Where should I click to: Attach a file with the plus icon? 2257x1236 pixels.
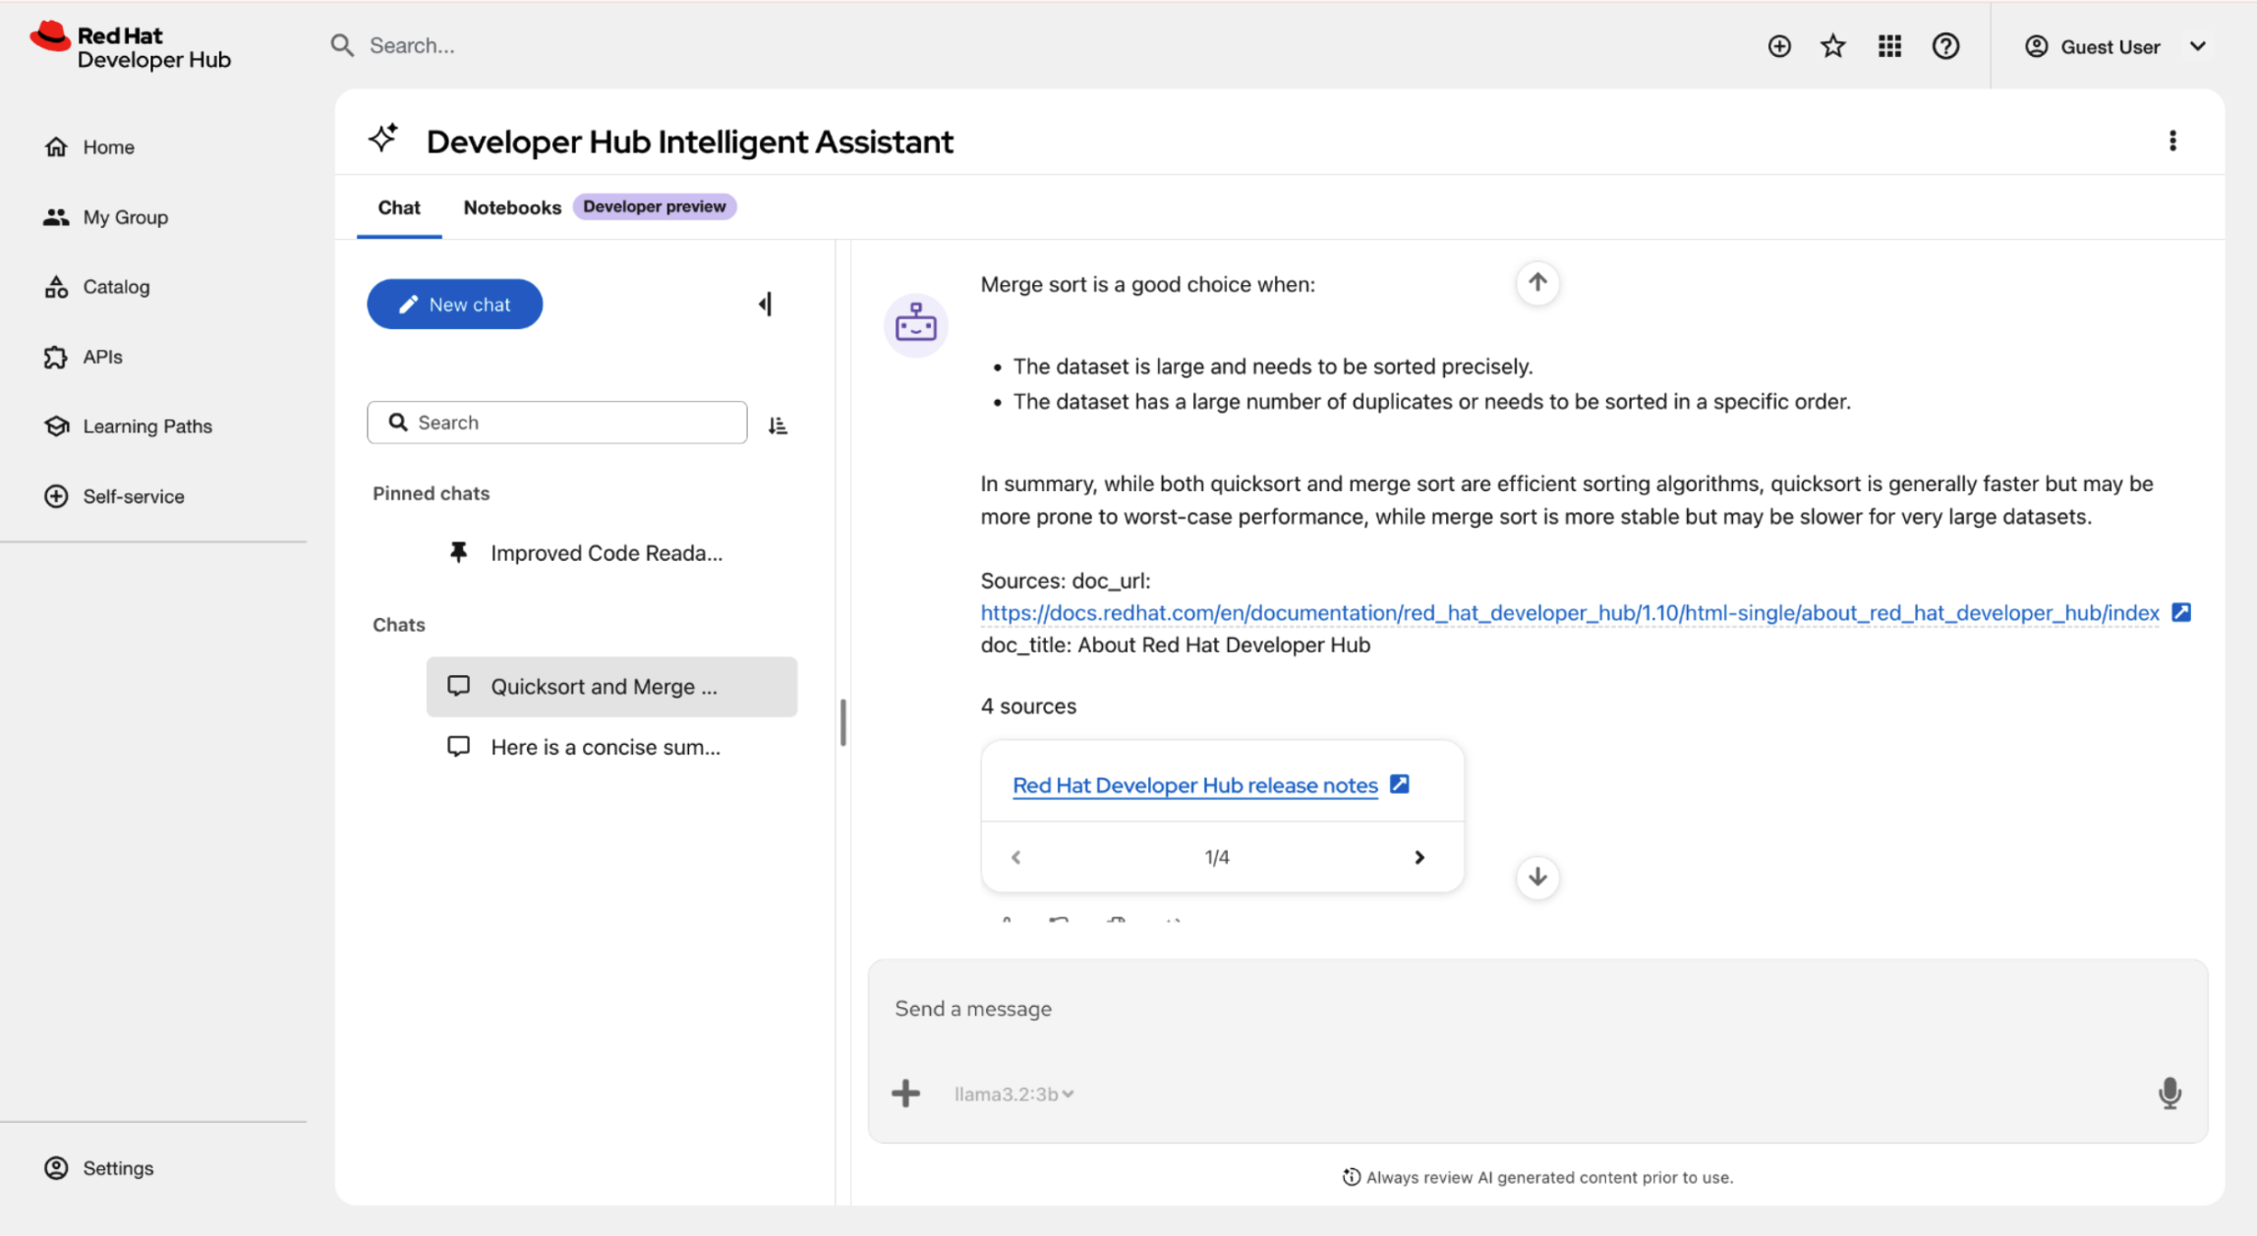tap(905, 1094)
